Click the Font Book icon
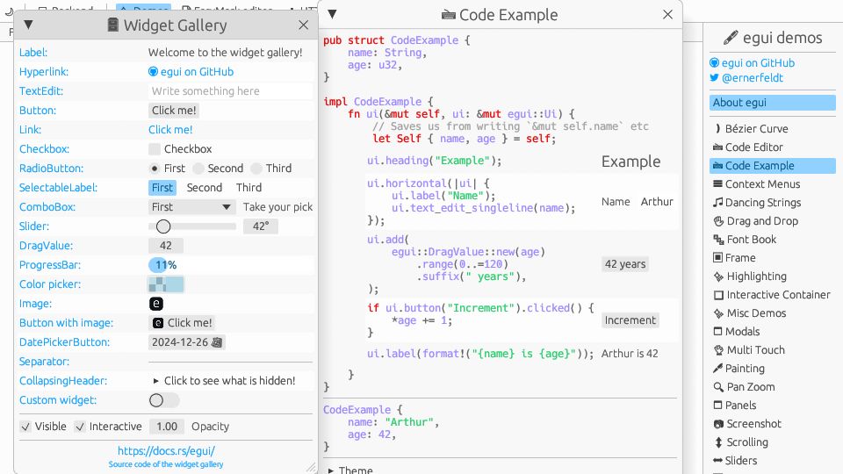The image size is (843, 474). point(718,239)
